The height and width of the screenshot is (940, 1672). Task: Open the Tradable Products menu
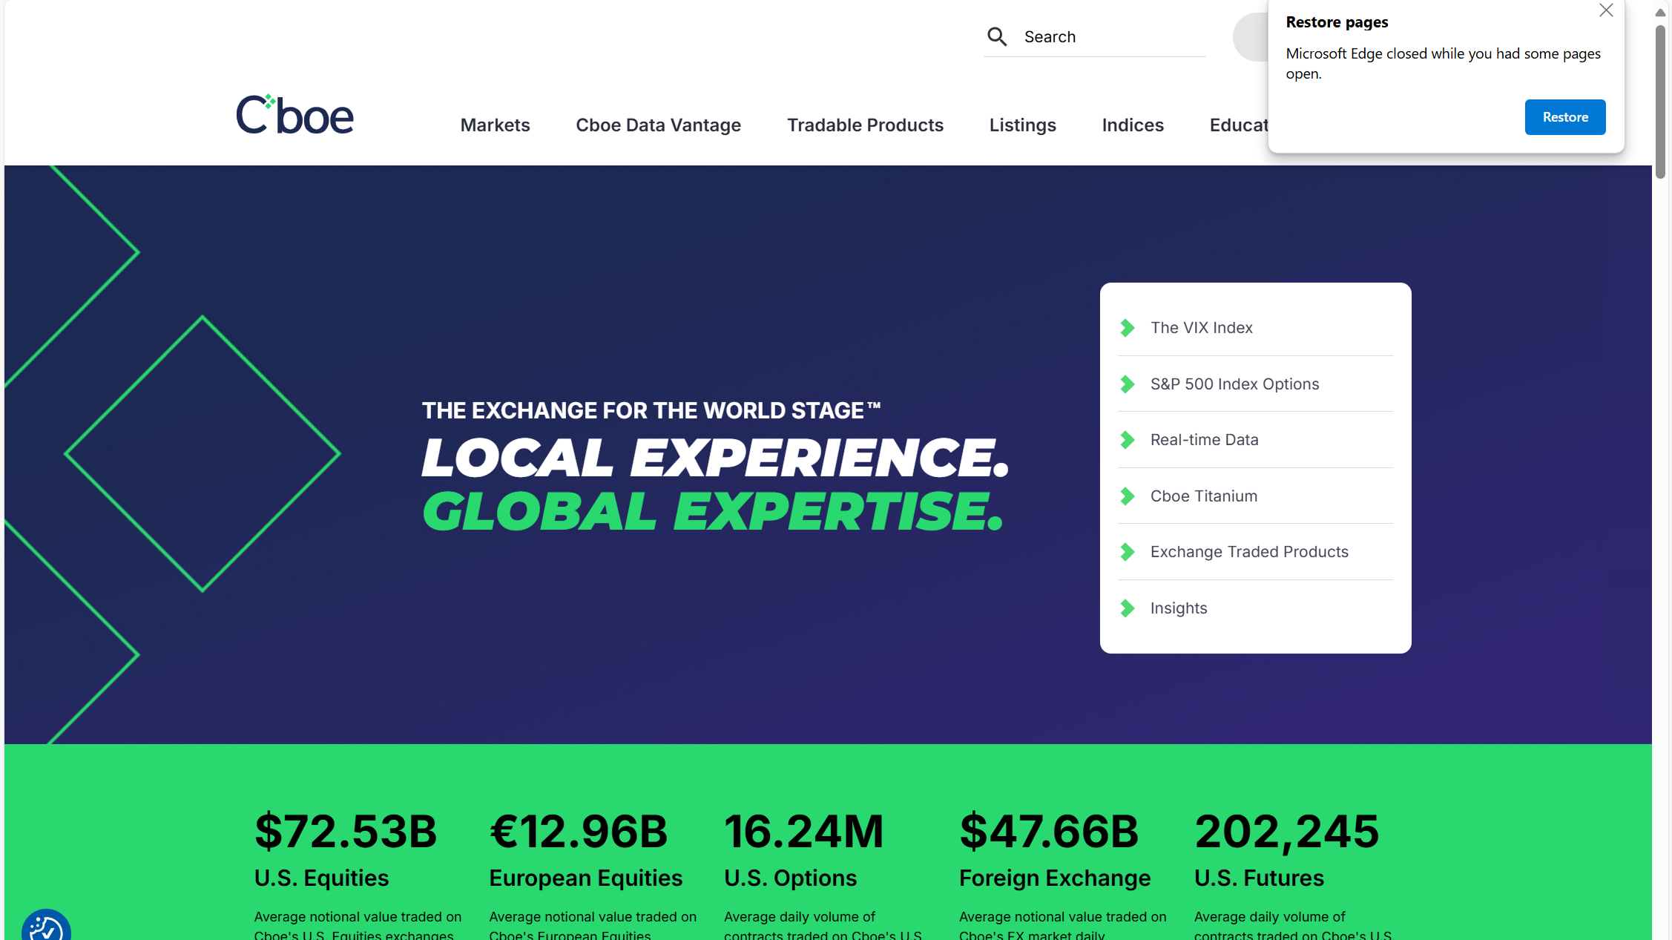click(865, 125)
